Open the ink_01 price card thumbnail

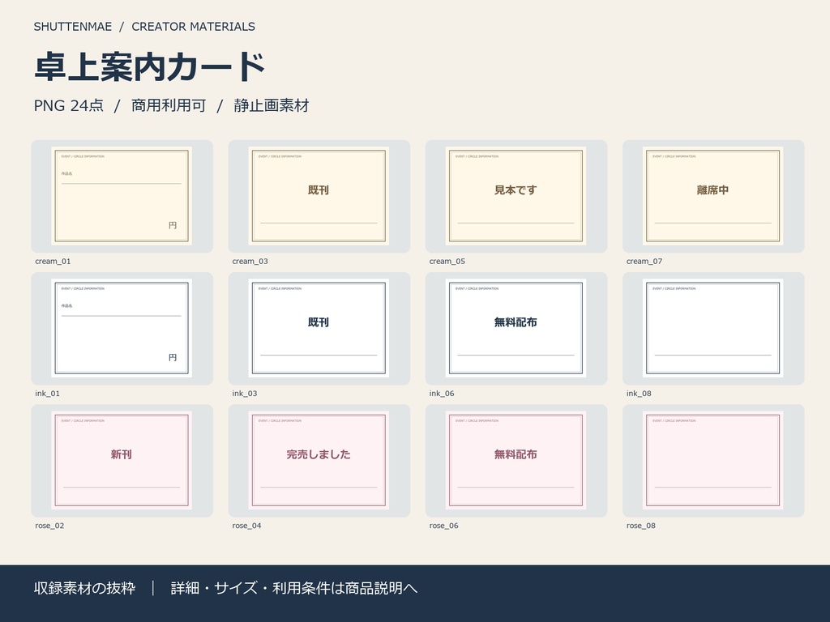click(x=122, y=329)
